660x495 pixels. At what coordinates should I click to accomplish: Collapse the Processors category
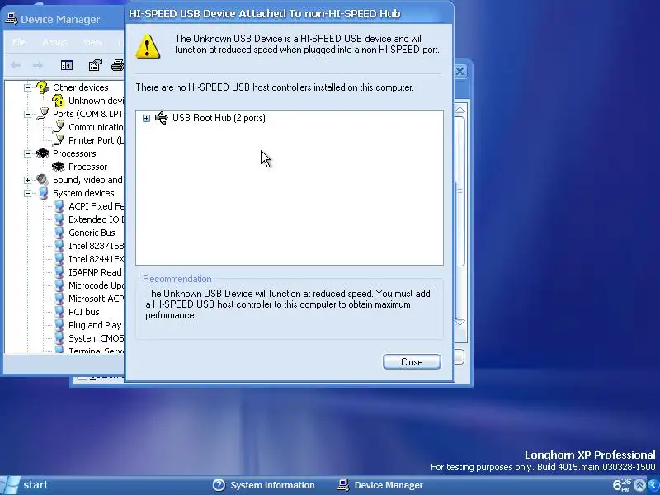coord(27,153)
